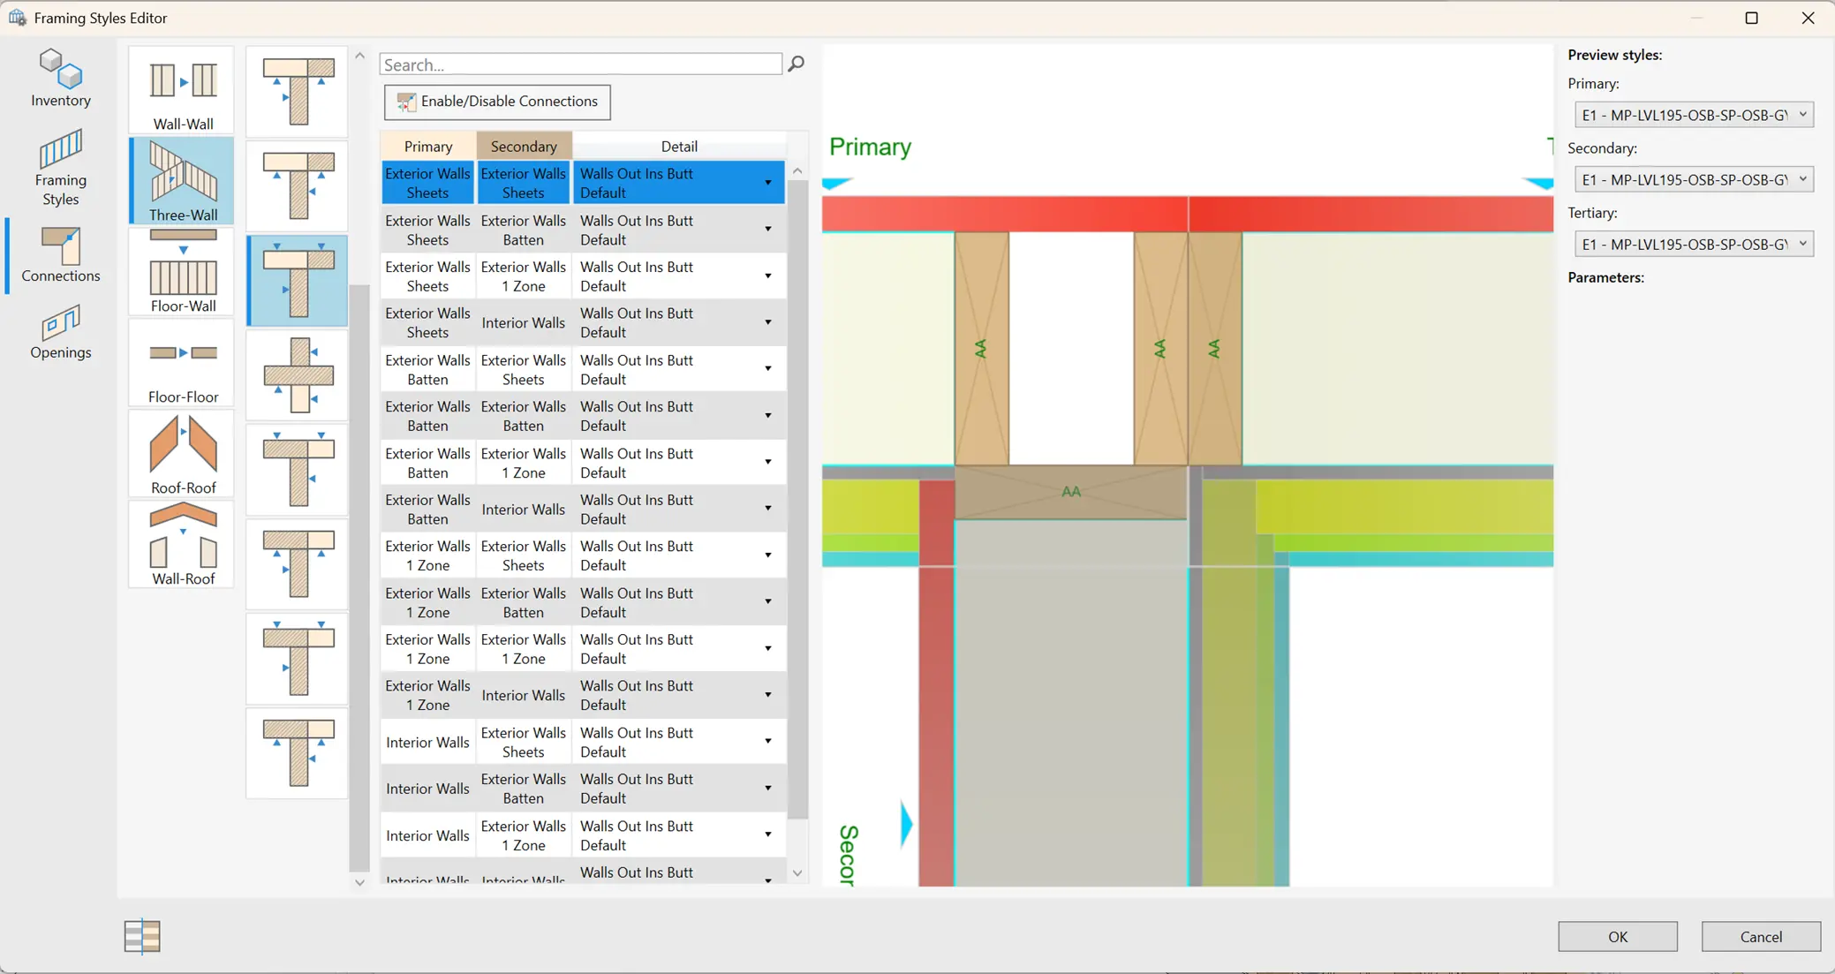The image size is (1835, 974).
Task: Select cross-shaped three-wall variant thumbnail
Action: click(298, 375)
